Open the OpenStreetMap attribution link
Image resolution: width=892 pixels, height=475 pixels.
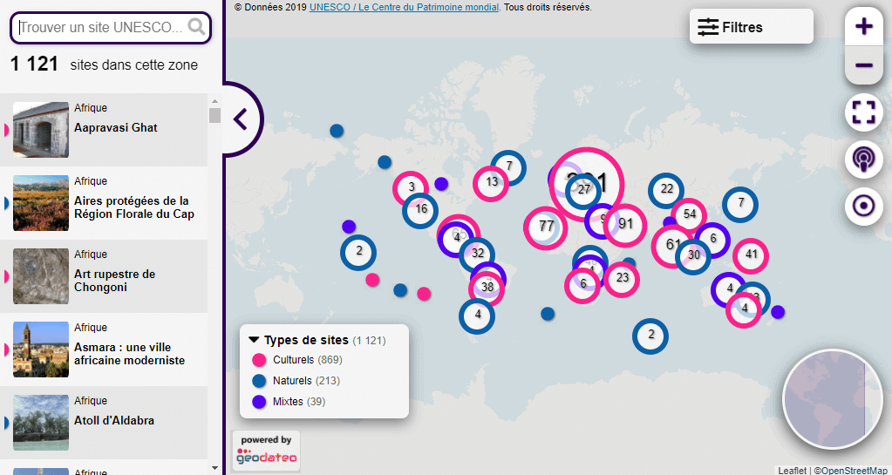[x=855, y=471]
